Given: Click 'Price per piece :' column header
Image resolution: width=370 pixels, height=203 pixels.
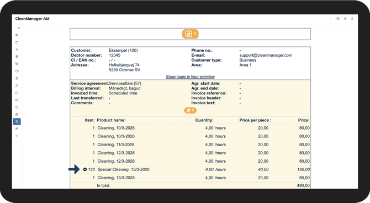Looking at the screenshot, I should point(255,120).
